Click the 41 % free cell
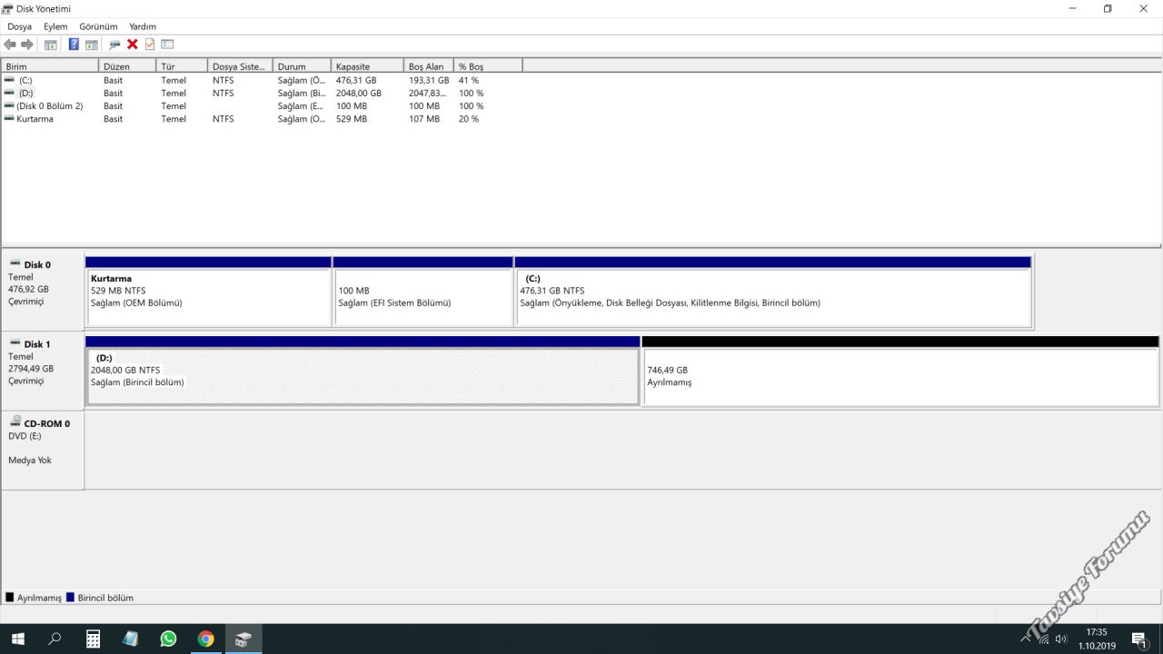1163x654 pixels. click(x=469, y=81)
